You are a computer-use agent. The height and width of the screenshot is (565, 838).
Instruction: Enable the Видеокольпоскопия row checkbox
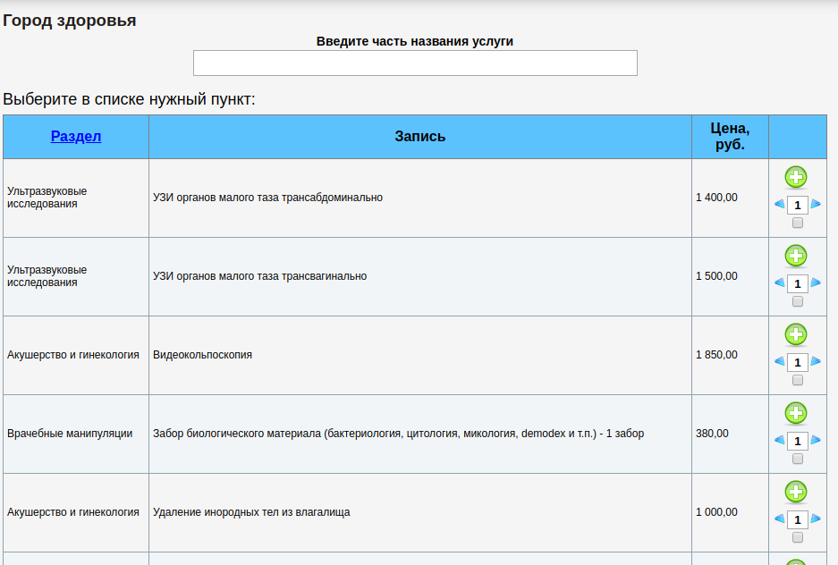798,381
